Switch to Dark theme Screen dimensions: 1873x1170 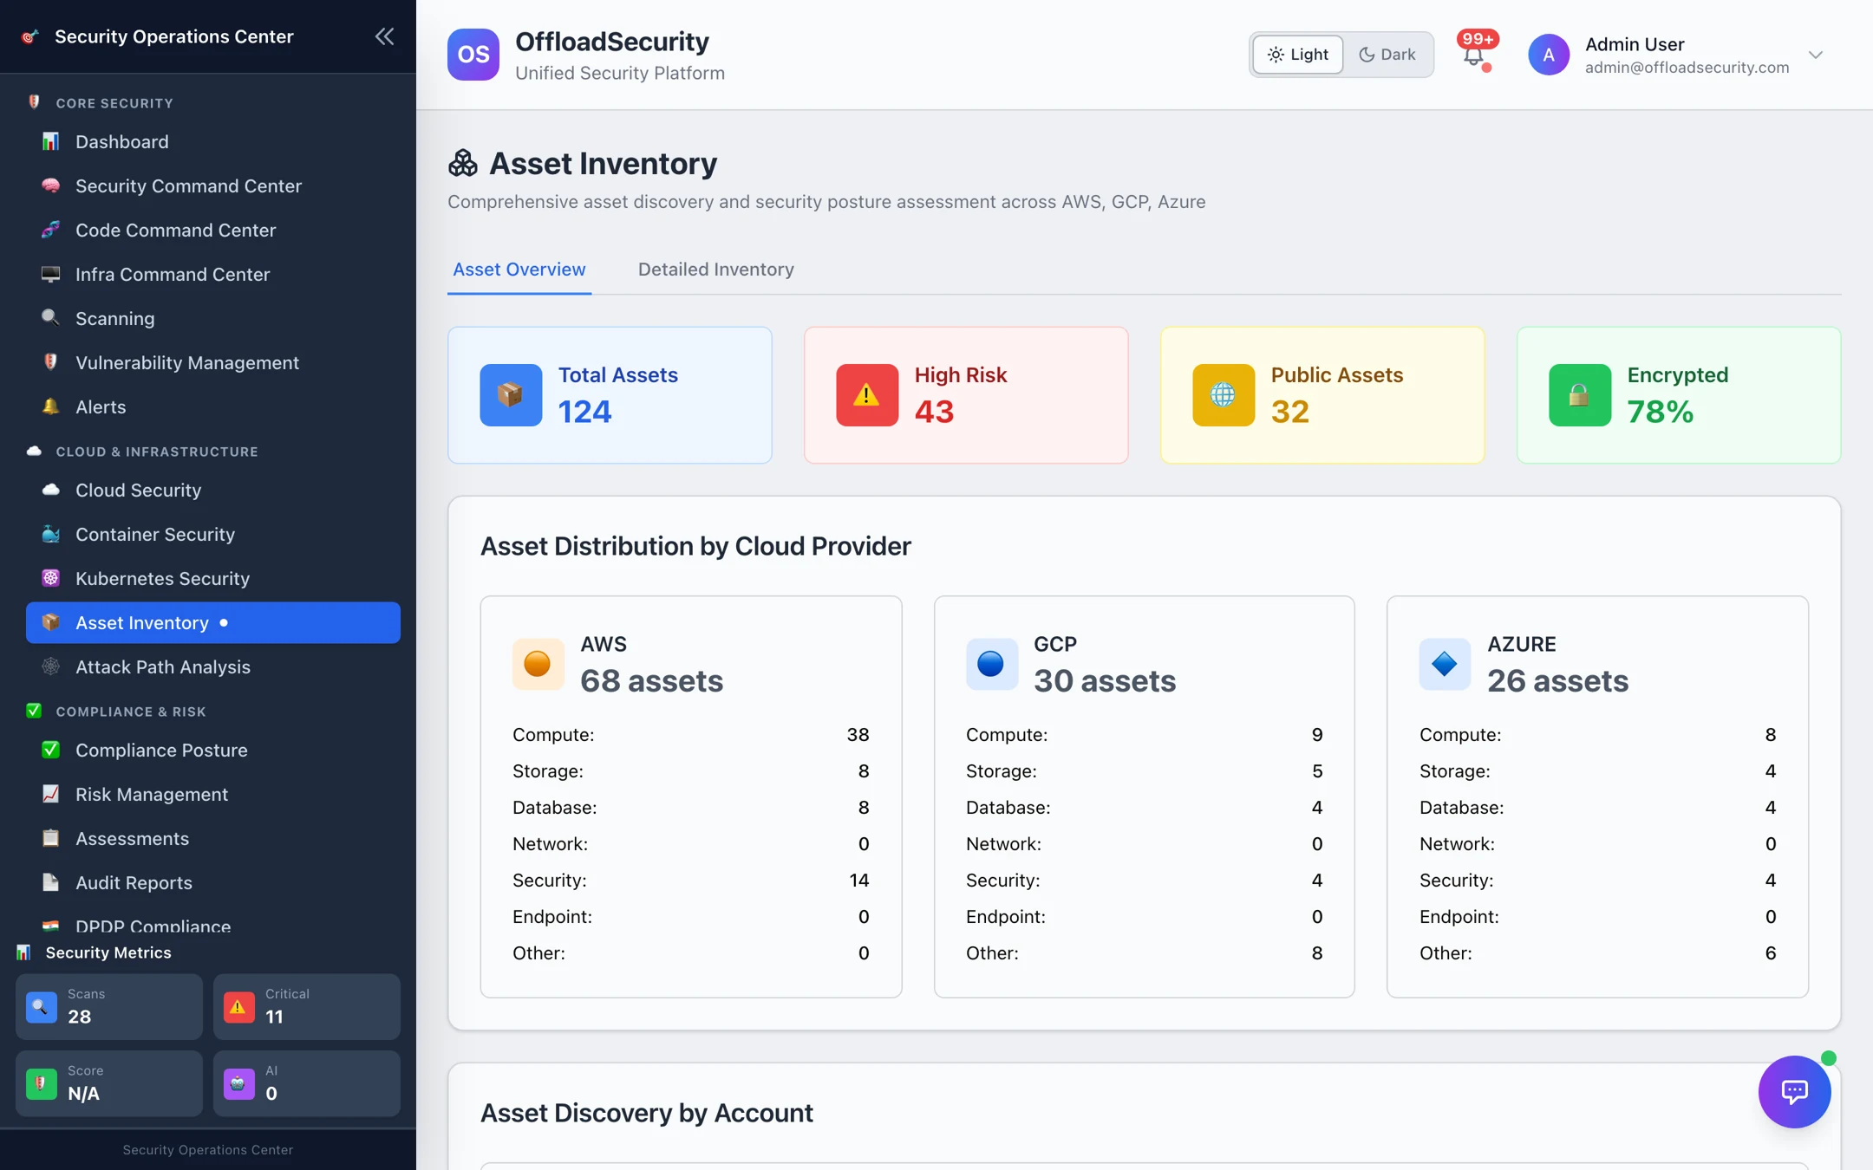click(1387, 55)
